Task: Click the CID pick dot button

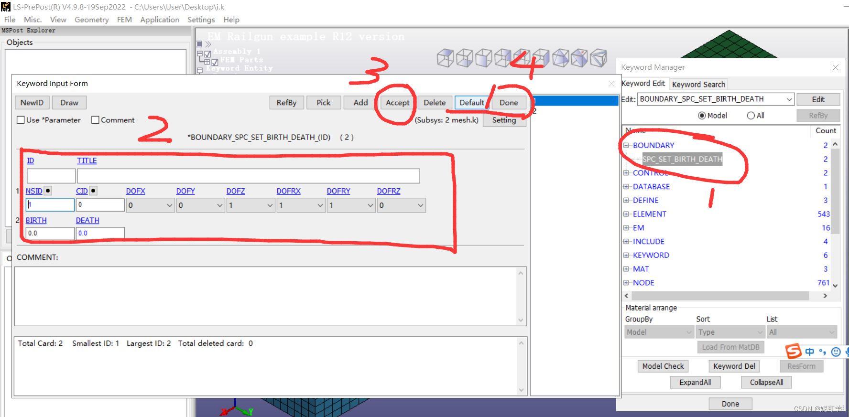Action: pyautogui.click(x=93, y=191)
